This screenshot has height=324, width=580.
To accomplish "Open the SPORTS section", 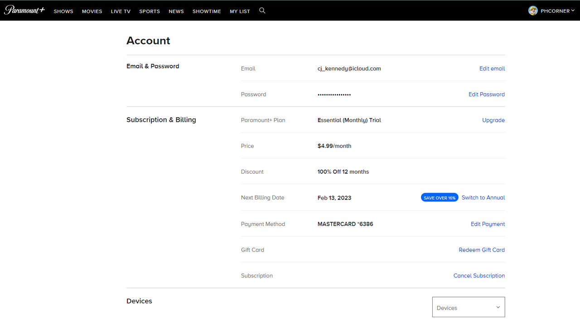I will click(150, 11).
